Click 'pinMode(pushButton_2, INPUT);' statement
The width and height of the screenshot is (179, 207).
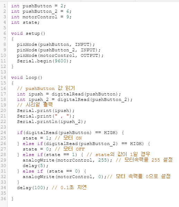tap(59, 50)
